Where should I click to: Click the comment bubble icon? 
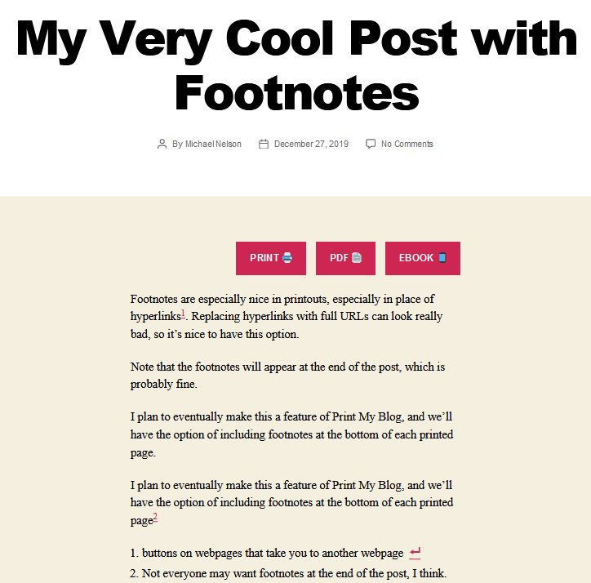371,144
